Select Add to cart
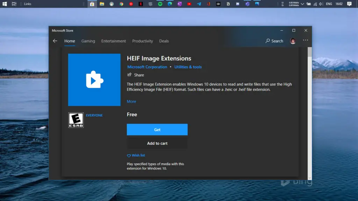The height and width of the screenshot is (201, 358). (157, 143)
